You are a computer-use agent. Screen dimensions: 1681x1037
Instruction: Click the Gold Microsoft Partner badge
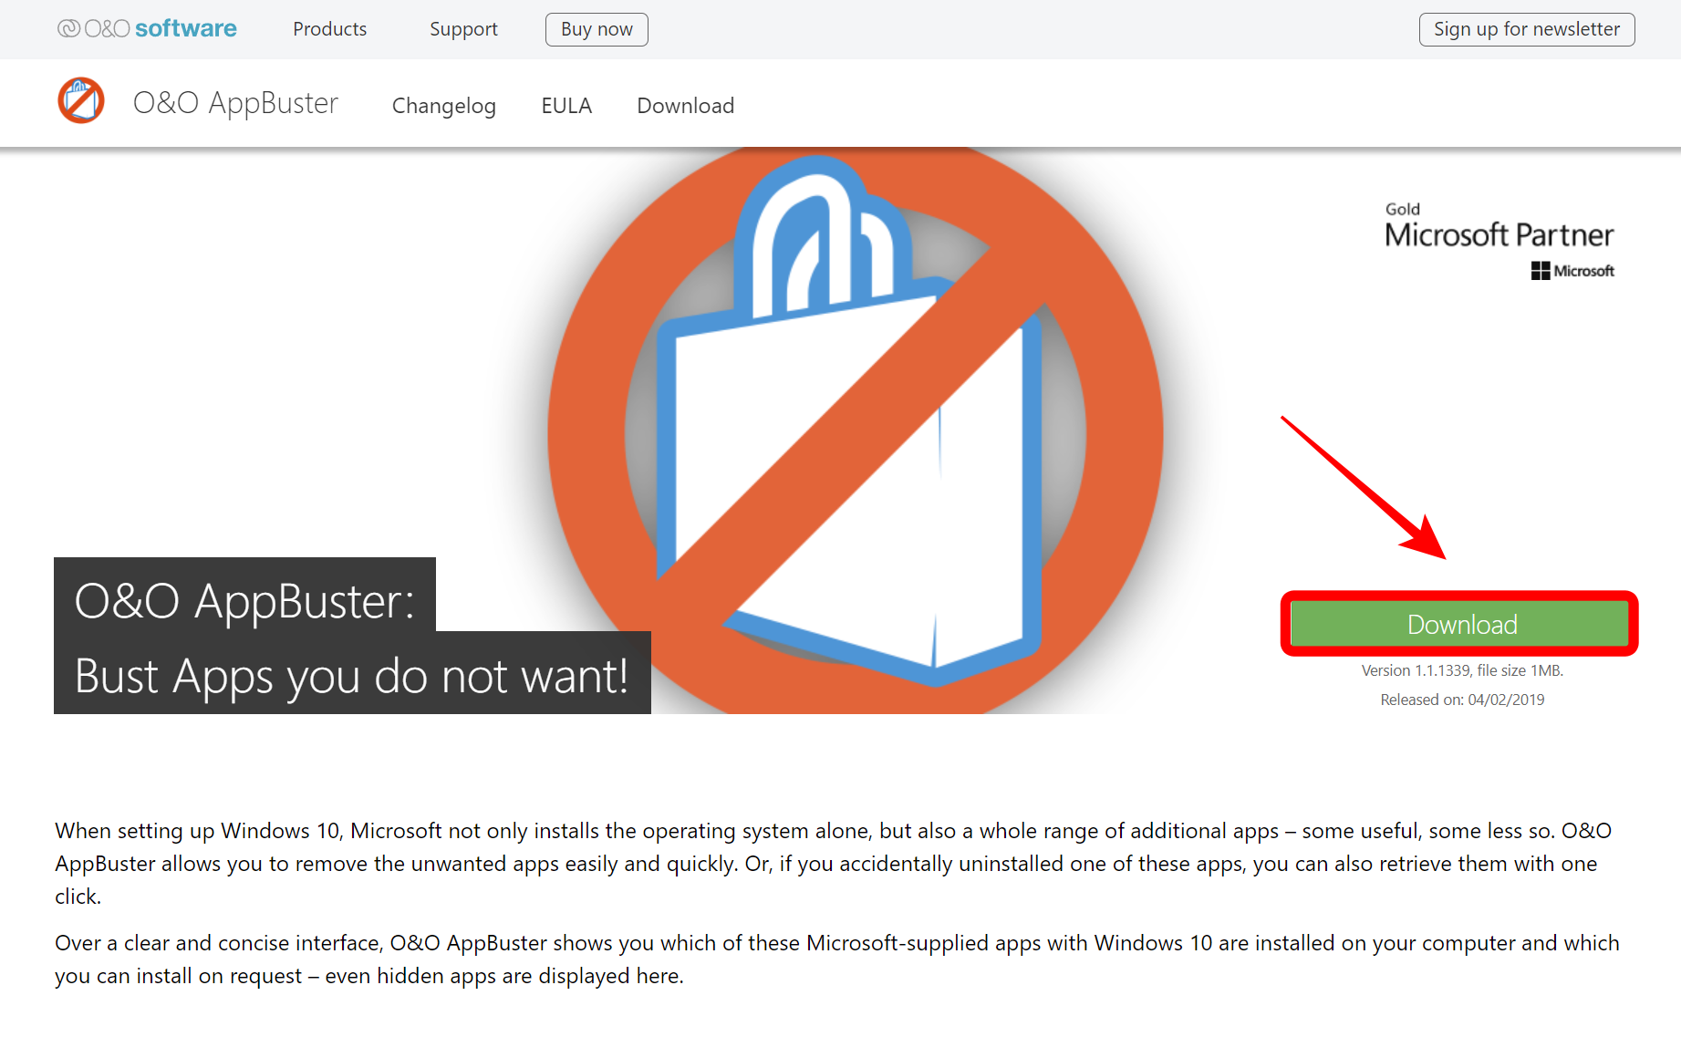(1499, 241)
